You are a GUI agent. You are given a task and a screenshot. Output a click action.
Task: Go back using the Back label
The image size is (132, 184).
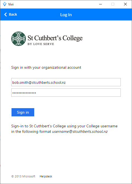(13, 15)
